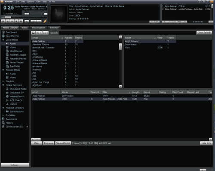This screenshot has height=171, width=215.
Task: Click the seek bar handle
Action: 8,17
